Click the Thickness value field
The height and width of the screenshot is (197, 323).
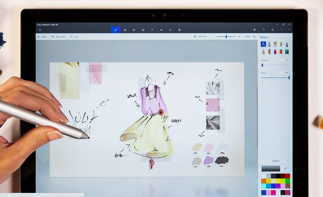click(x=284, y=60)
